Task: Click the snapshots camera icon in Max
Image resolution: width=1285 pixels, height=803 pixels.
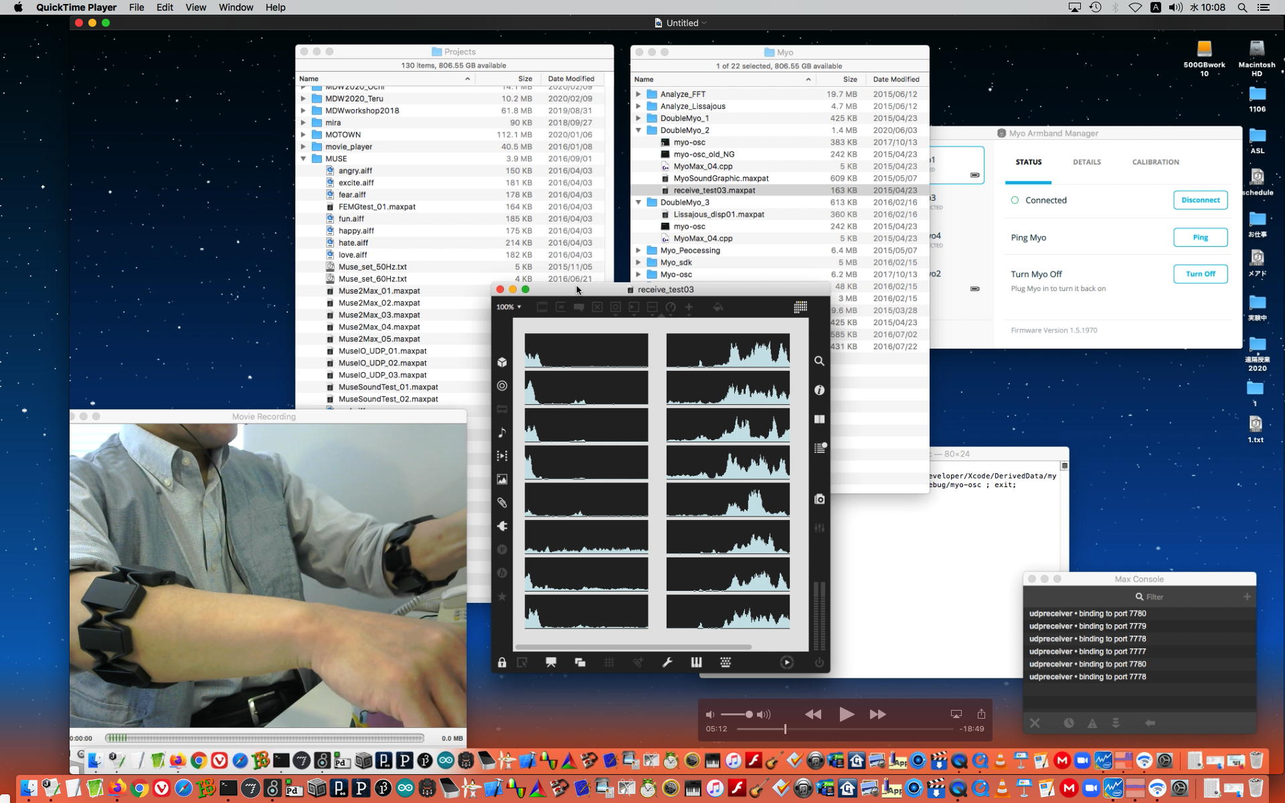Action: 819,499
